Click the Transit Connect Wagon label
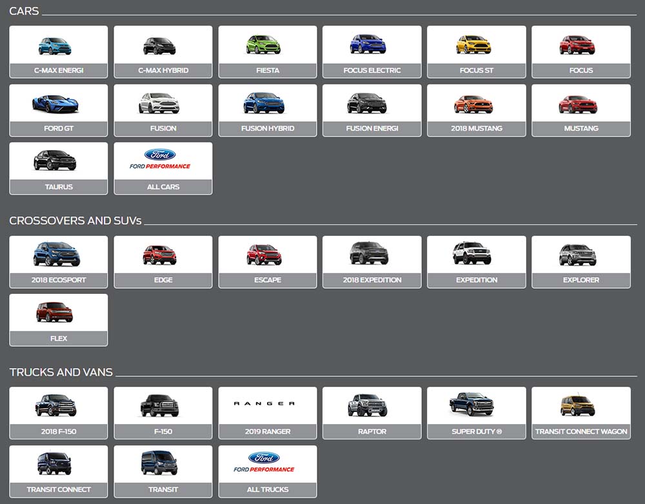645x504 pixels. click(581, 431)
